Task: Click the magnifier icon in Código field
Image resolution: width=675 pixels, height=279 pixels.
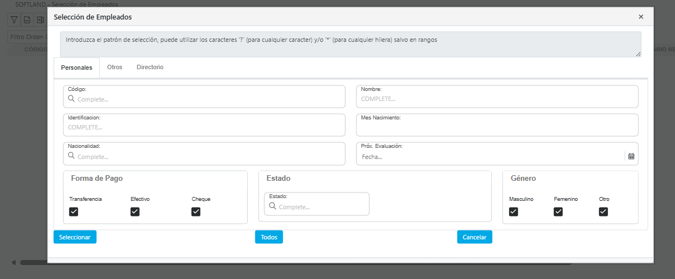Action: point(71,99)
